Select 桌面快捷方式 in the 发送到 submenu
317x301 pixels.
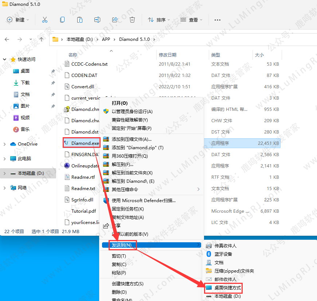(x=228, y=288)
